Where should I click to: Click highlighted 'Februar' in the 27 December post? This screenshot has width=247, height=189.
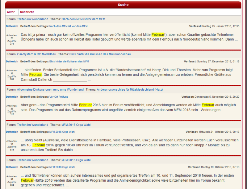click(36, 75)
